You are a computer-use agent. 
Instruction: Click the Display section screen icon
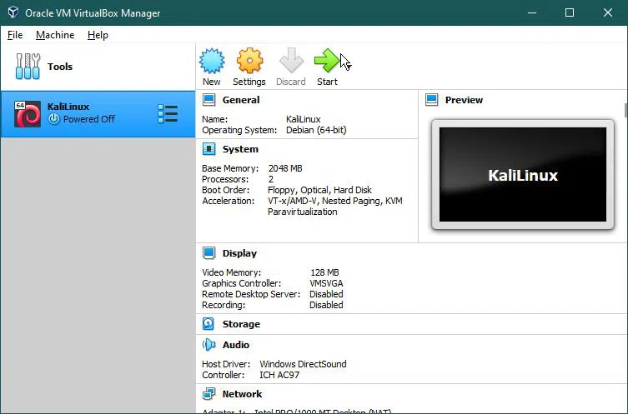[x=208, y=253]
